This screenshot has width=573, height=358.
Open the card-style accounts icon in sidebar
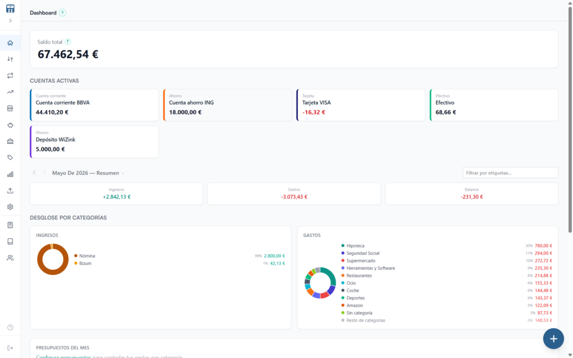click(x=10, y=109)
